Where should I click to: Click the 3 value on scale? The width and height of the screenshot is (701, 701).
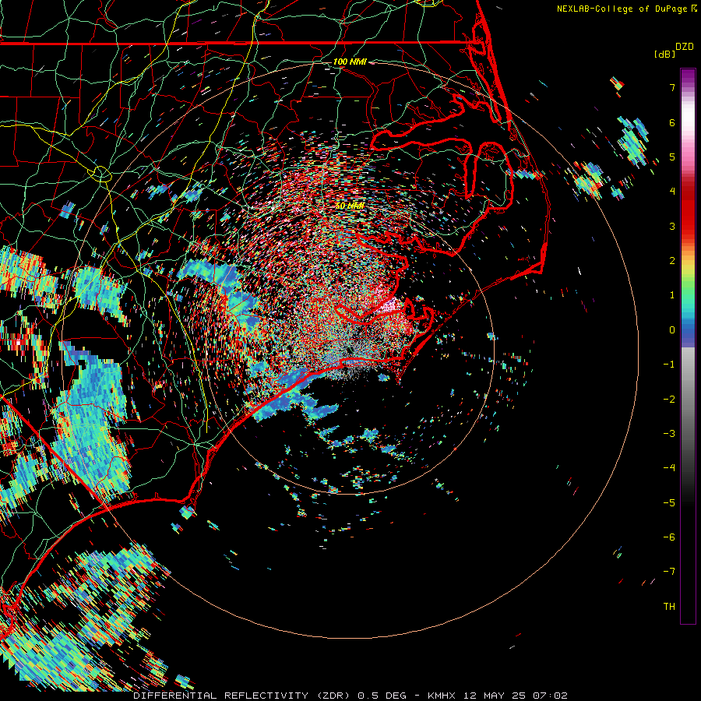tap(672, 226)
